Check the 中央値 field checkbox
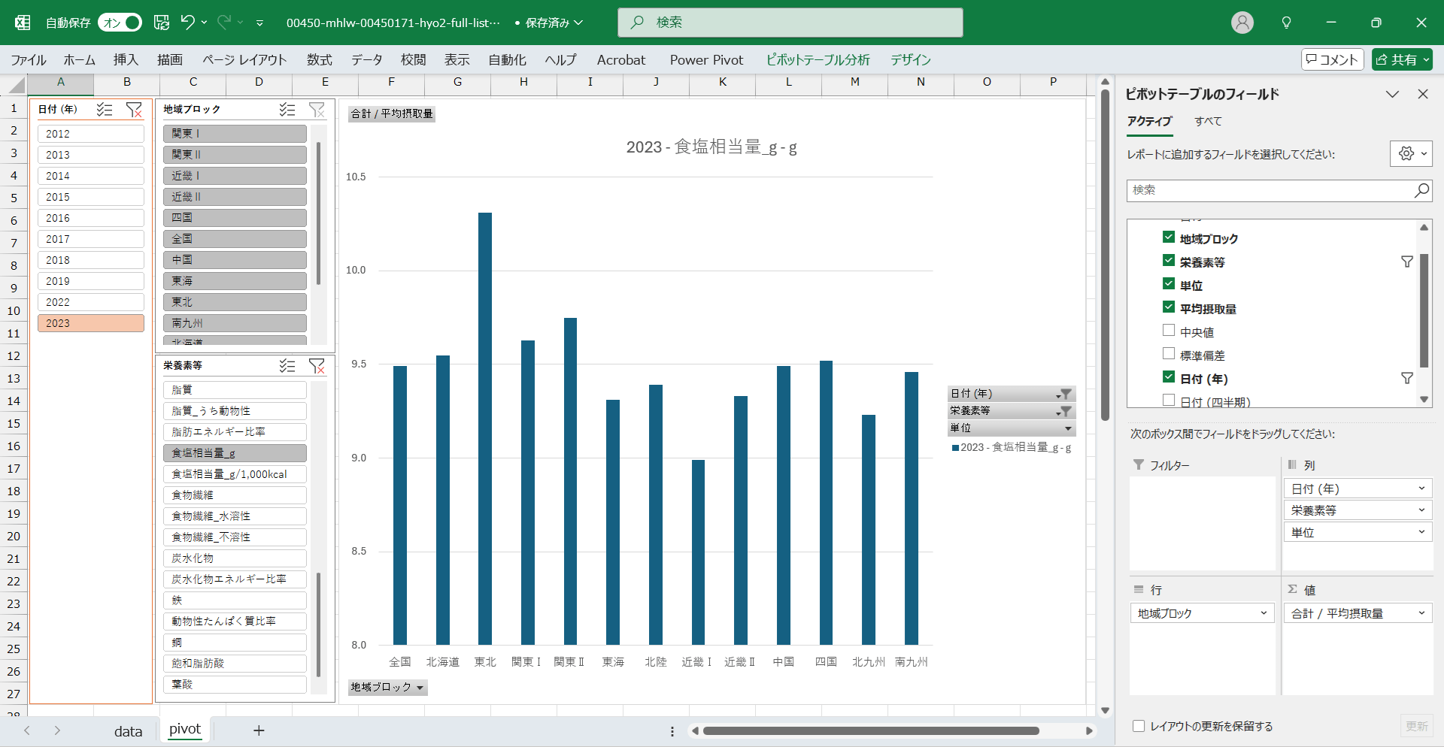 tap(1169, 331)
